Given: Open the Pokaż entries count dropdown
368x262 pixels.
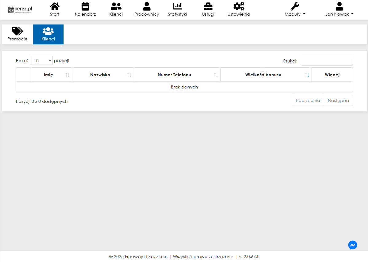Looking at the screenshot, I should pyautogui.click(x=41, y=61).
